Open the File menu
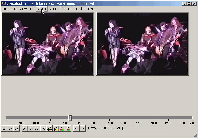 (5, 9)
